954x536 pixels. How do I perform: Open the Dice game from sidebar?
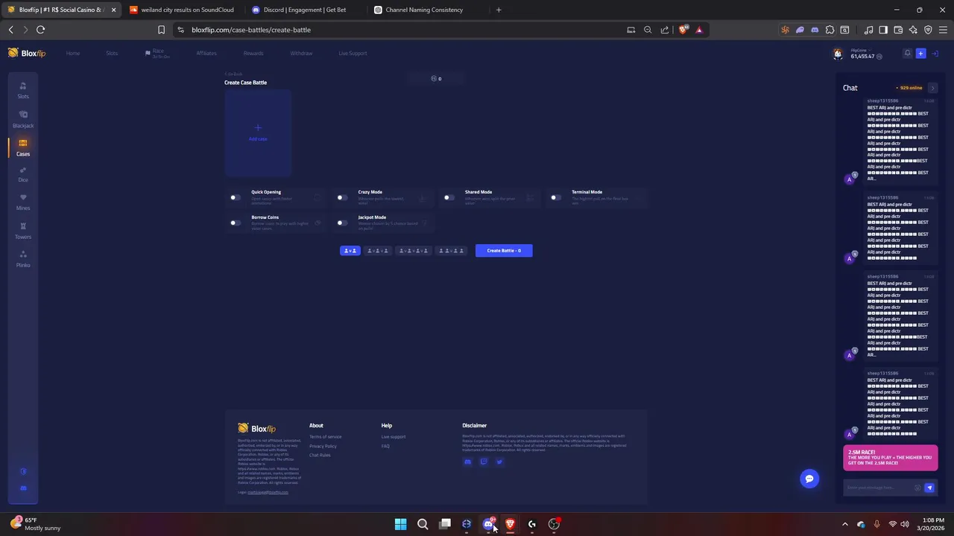[x=23, y=174]
